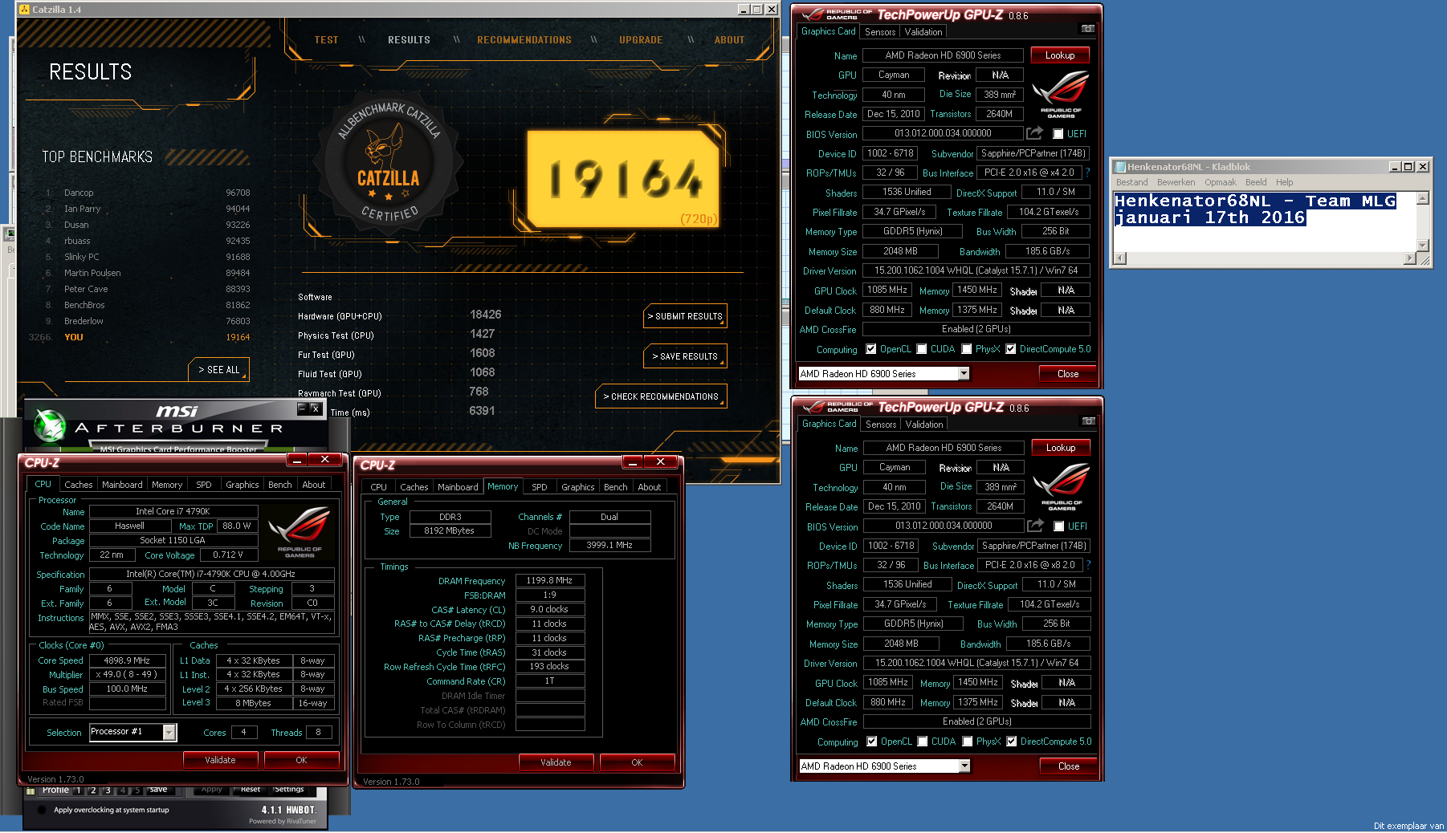Minimize the left CPU-Z window
The image size is (1447, 833).
coord(297,460)
